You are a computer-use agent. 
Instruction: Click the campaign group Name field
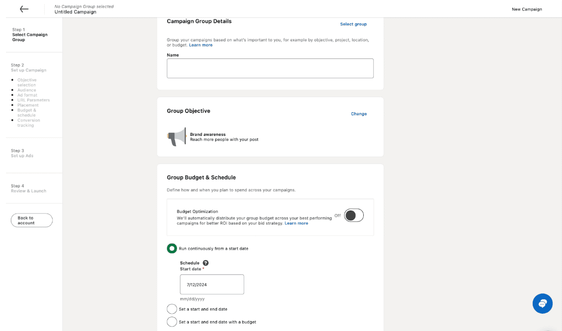tap(270, 68)
